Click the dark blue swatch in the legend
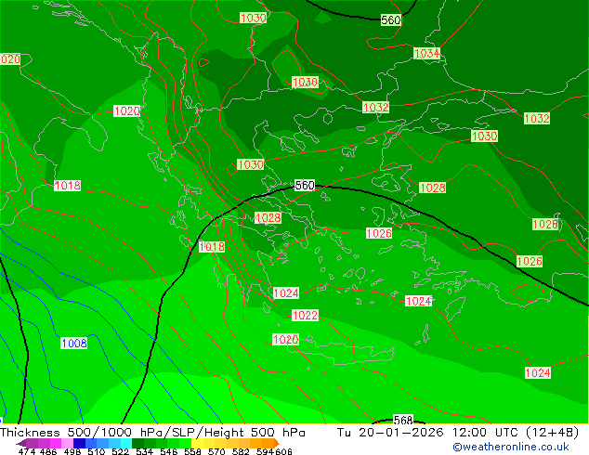 (79, 443)
